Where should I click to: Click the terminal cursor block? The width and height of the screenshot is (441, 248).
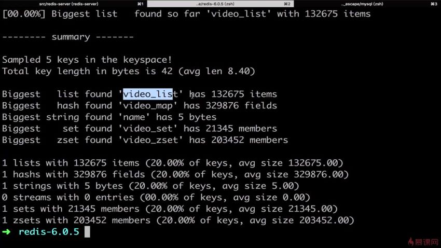[87, 232]
